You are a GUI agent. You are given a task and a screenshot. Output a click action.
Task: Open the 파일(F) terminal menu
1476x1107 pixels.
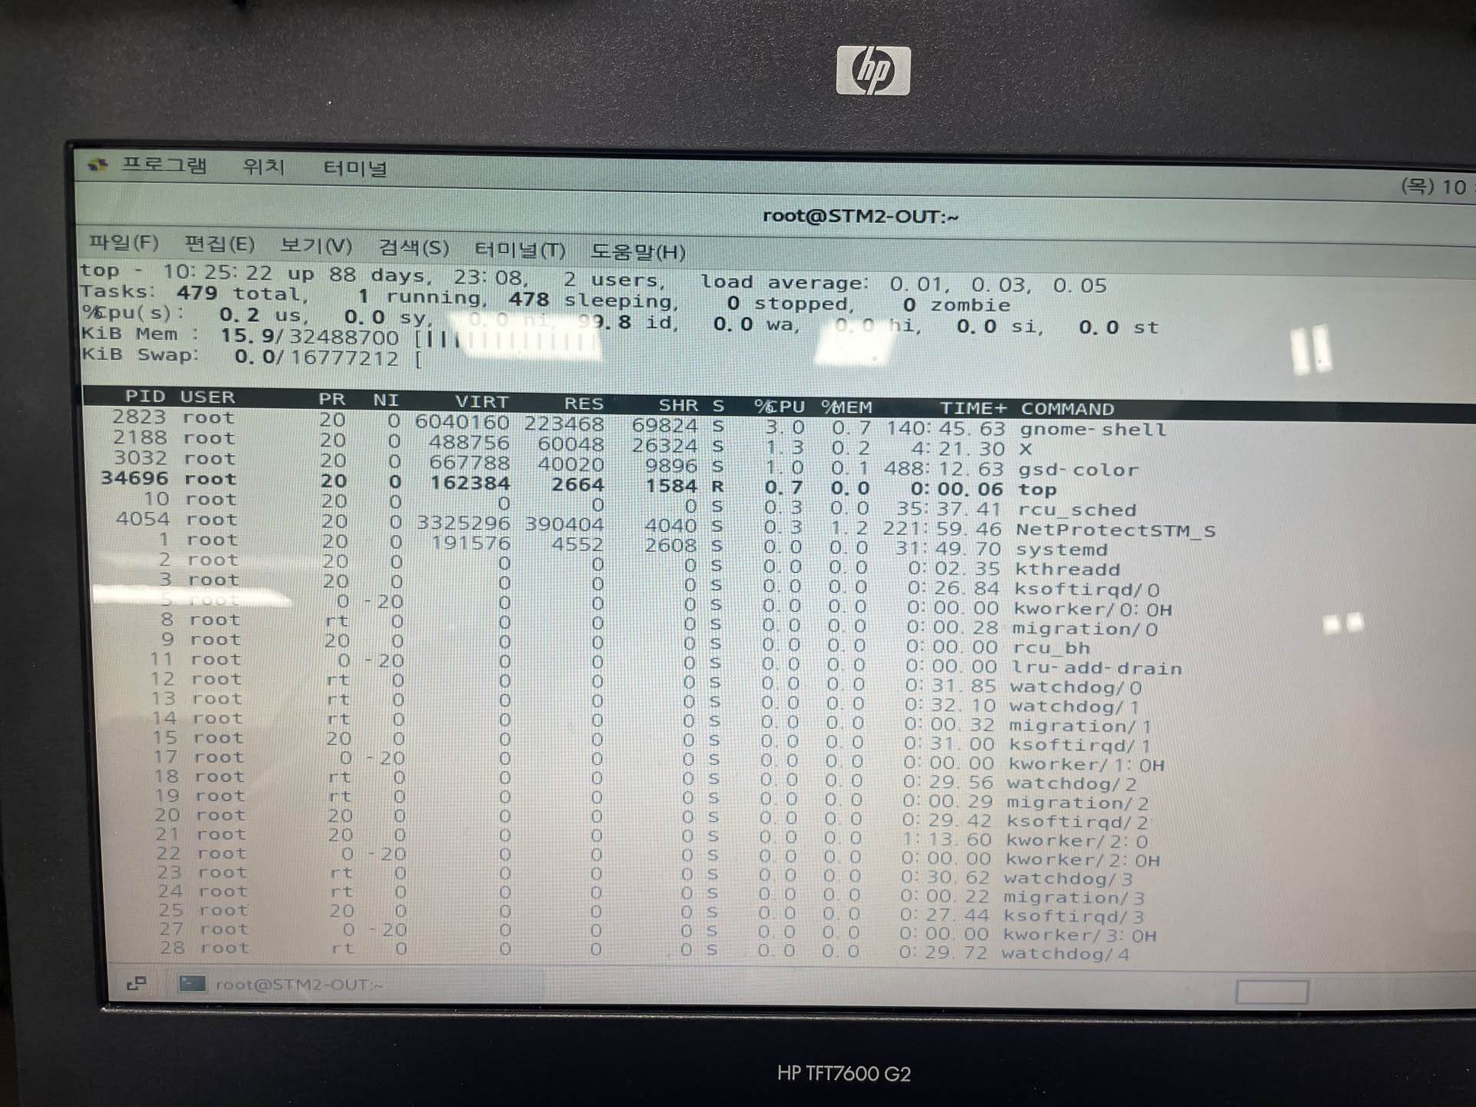click(x=124, y=243)
